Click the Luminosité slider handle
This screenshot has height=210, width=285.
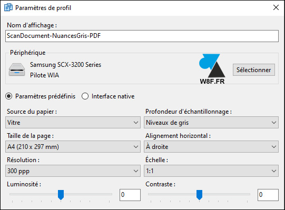click(61, 195)
